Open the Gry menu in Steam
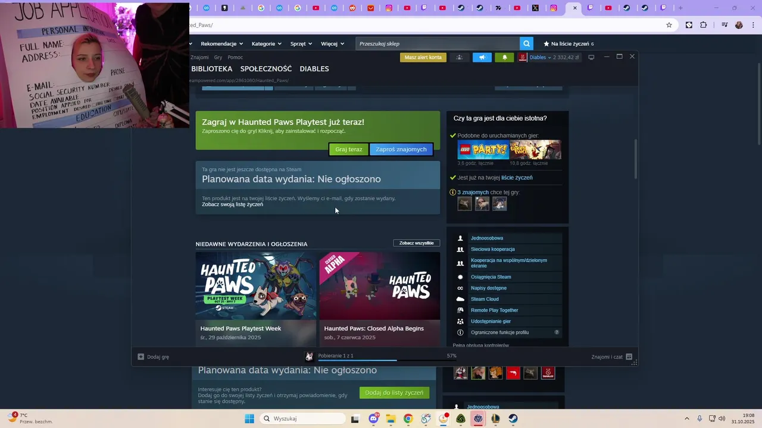 [x=218, y=57]
